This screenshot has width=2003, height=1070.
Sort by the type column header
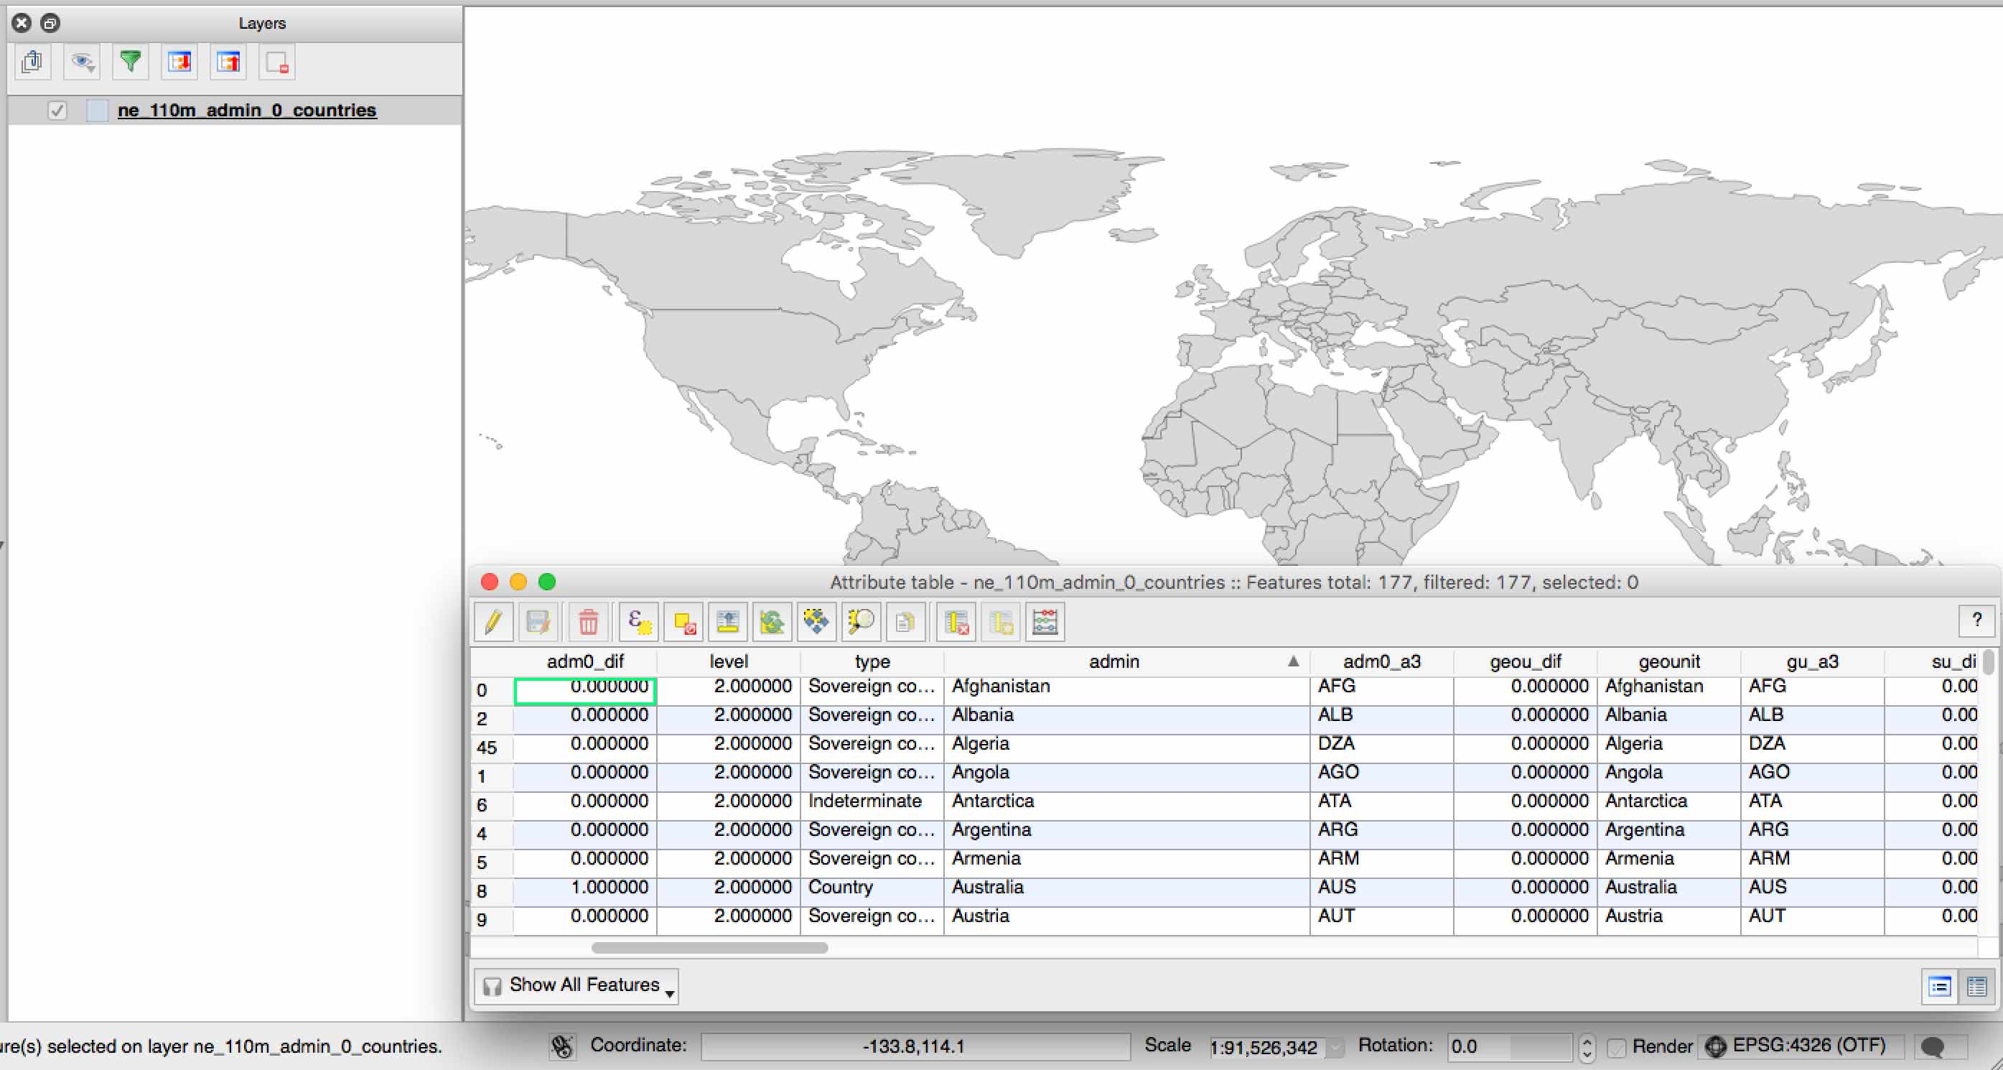click(x=872, y=662)
